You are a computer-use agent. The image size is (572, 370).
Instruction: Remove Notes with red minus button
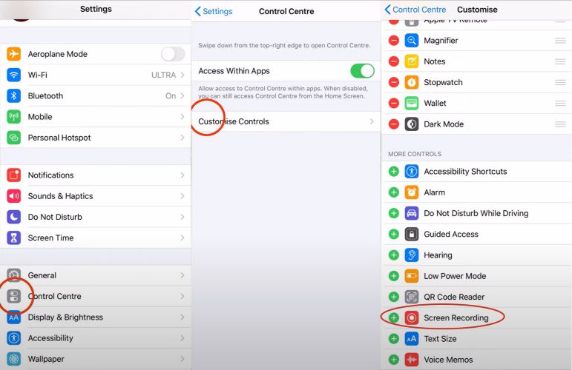[394, 61]
